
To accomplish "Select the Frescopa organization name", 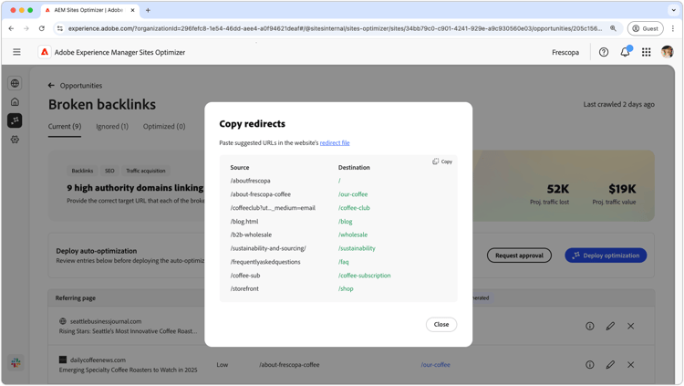I will (565, 52).
